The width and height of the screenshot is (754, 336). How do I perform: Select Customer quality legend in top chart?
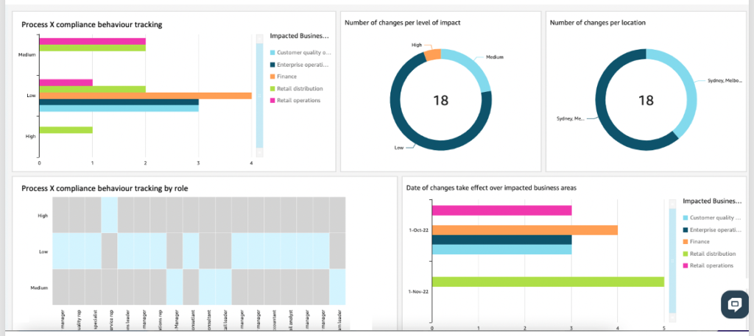click(300, 53)
